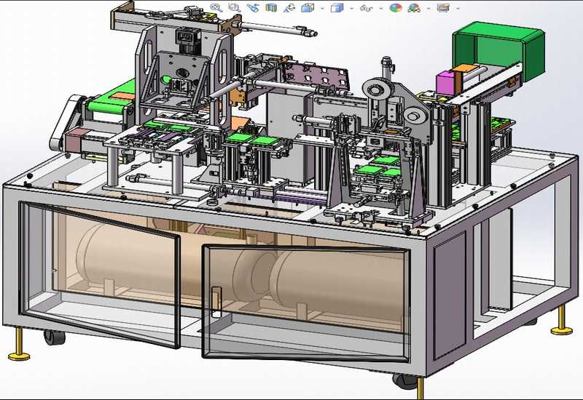Open Dynamic Annotation Views icon
This screenshot has height=400, width=583.
289,8
